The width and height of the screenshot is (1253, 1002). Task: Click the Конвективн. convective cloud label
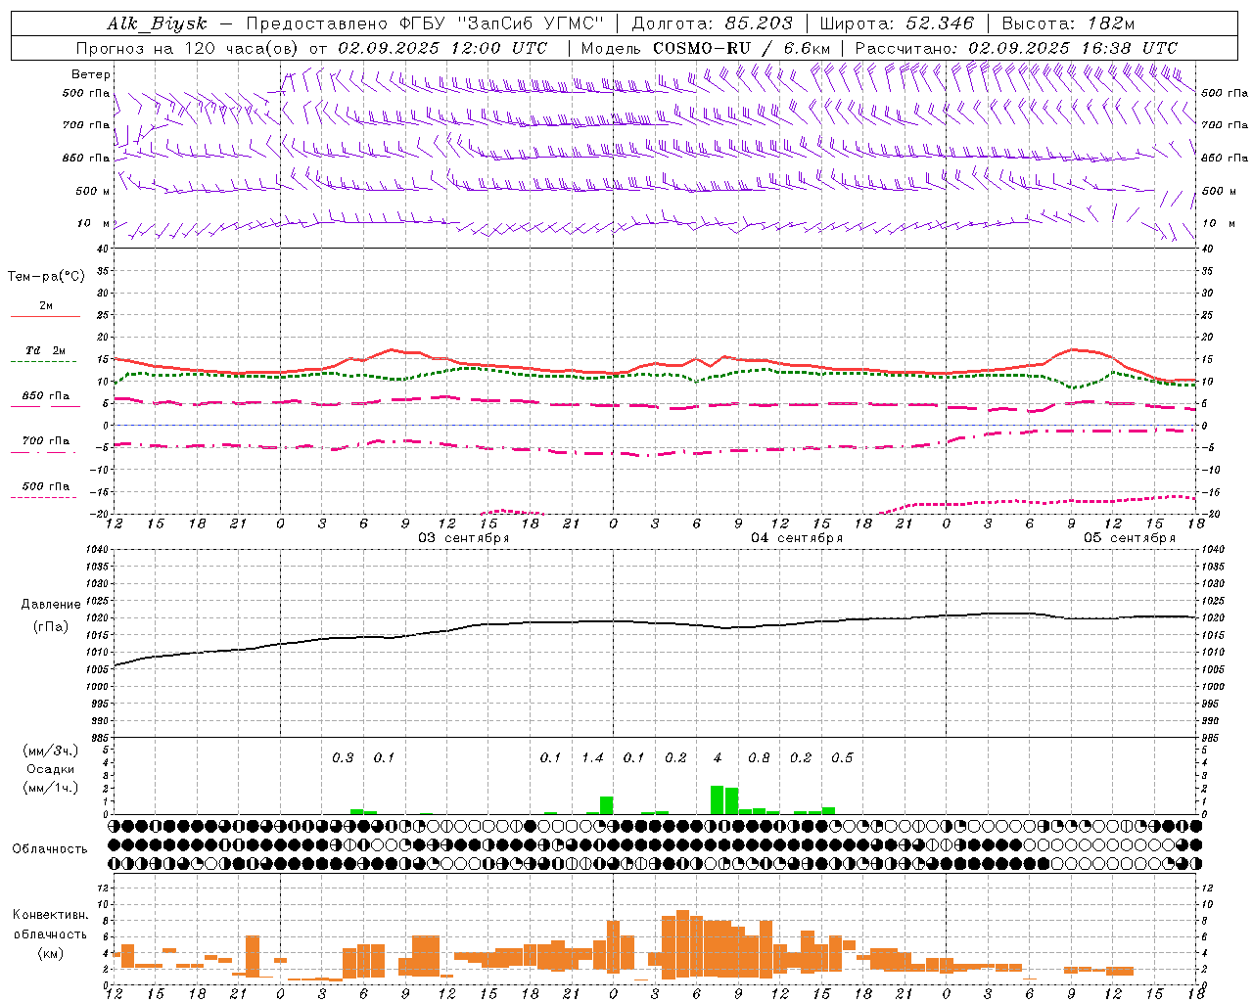pos(50,915)
